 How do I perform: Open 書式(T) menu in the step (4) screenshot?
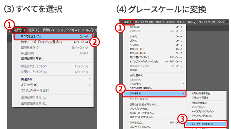(160, 22)
